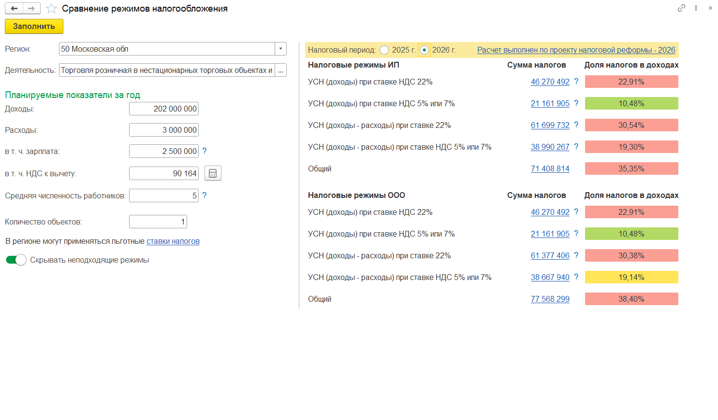Open ИП Общий tax sum 71 408 814
This screenshot has height=420, width=718.
(550, 169)
